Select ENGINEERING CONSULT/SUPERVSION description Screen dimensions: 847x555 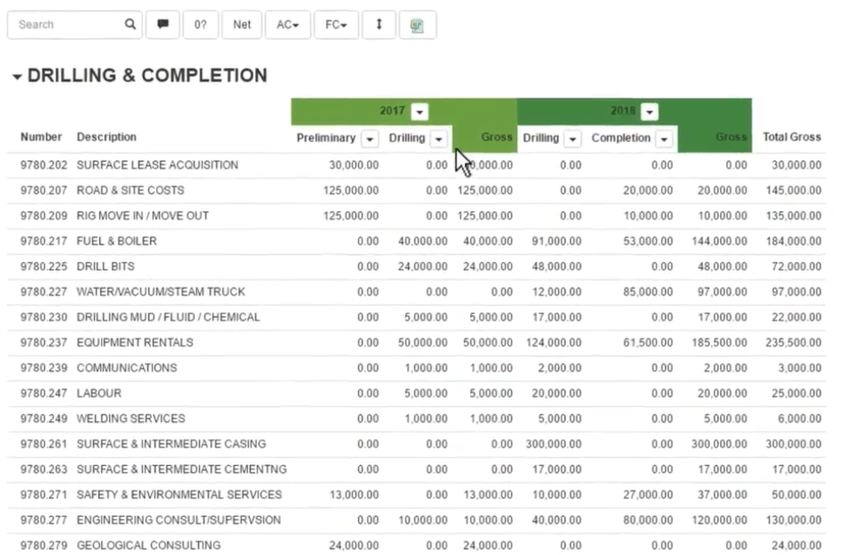click(x=178, y=520)
